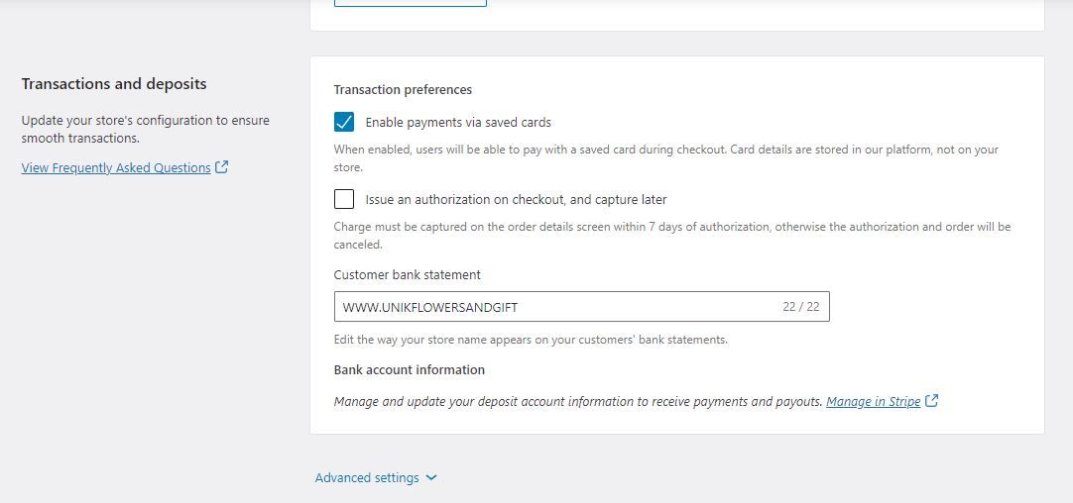Click the Bank account information heading
The image size is (1073, 503).
point(410,369)
